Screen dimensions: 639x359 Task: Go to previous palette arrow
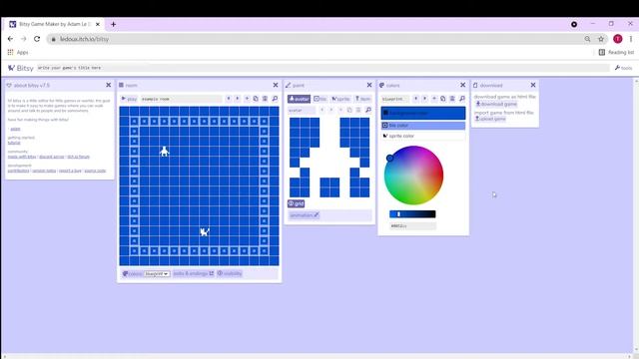click(415, 99)
